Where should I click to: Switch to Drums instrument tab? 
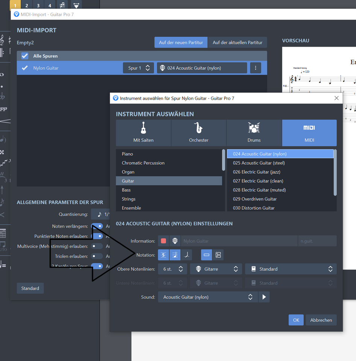point(254,133)
